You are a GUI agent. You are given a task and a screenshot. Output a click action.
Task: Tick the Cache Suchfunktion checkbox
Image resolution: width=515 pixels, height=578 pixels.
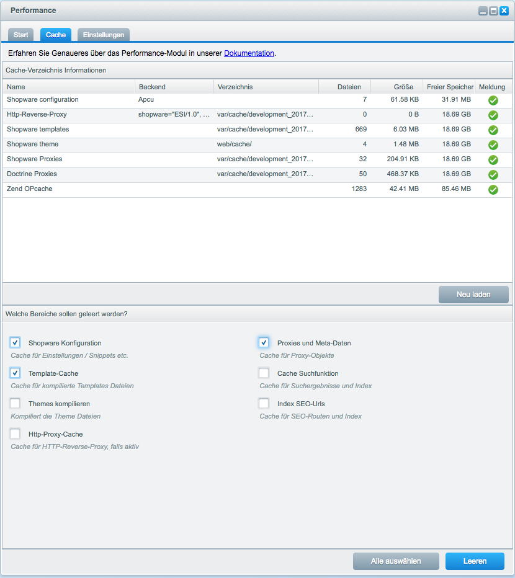(x=264, y=373)
